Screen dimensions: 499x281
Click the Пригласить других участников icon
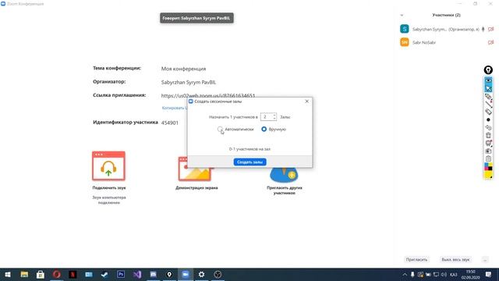pos(284,175)
